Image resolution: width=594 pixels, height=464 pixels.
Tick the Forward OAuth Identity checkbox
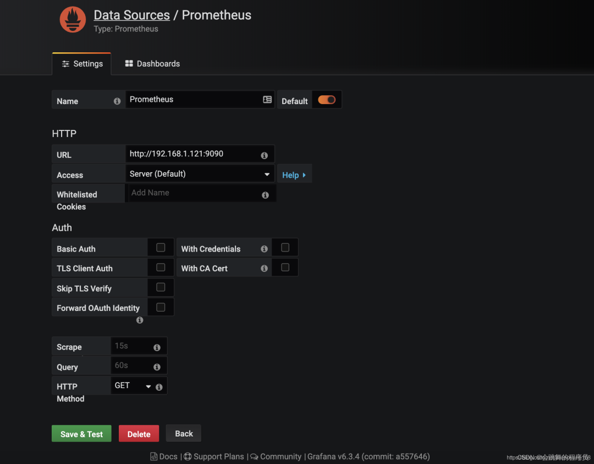(161, 307)
